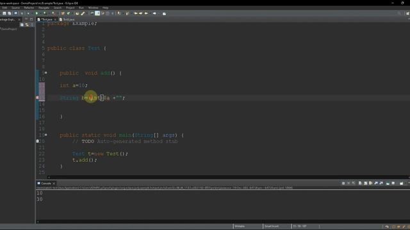Open the Help menu
410x230 pixels.
click(x=105, y=8)
